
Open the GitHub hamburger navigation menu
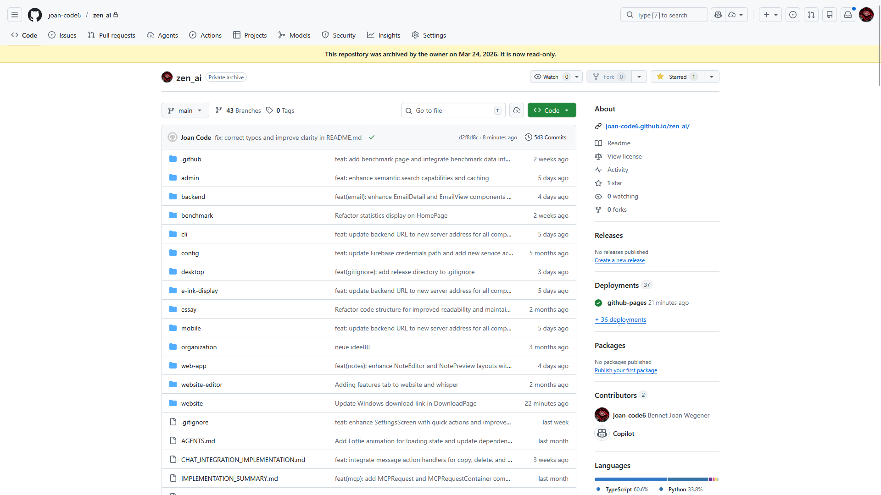(x=15, y=15)
